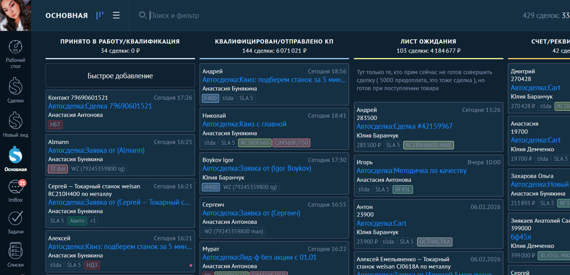Screen dimensions: 570x275
Task: Open the Списки lists icon
Action: coord(15,255)
